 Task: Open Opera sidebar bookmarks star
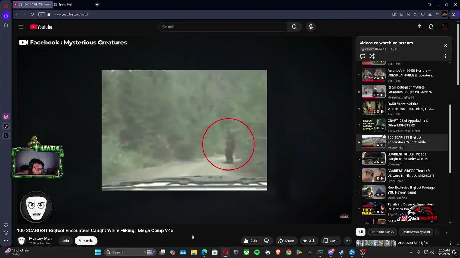(6, 25)
